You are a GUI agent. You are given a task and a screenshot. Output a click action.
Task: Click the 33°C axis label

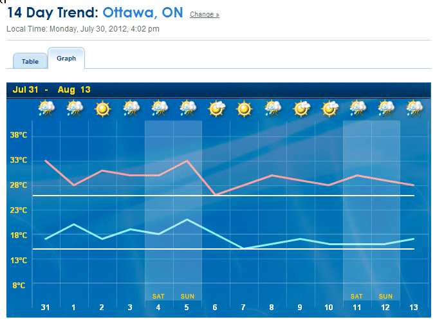(19, 160)
